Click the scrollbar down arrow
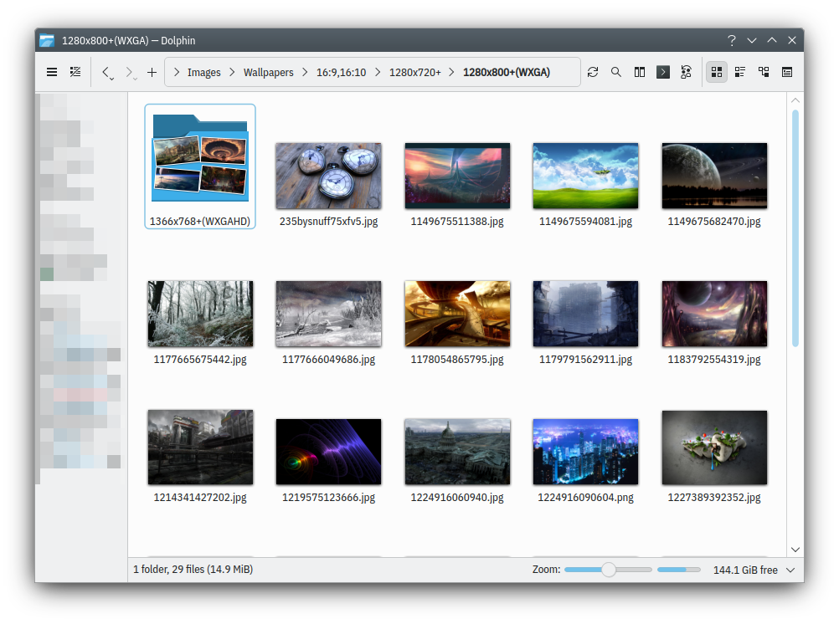The height and width of the screenshot is (624, 839). pyautogui.click(x=795, y=550)
